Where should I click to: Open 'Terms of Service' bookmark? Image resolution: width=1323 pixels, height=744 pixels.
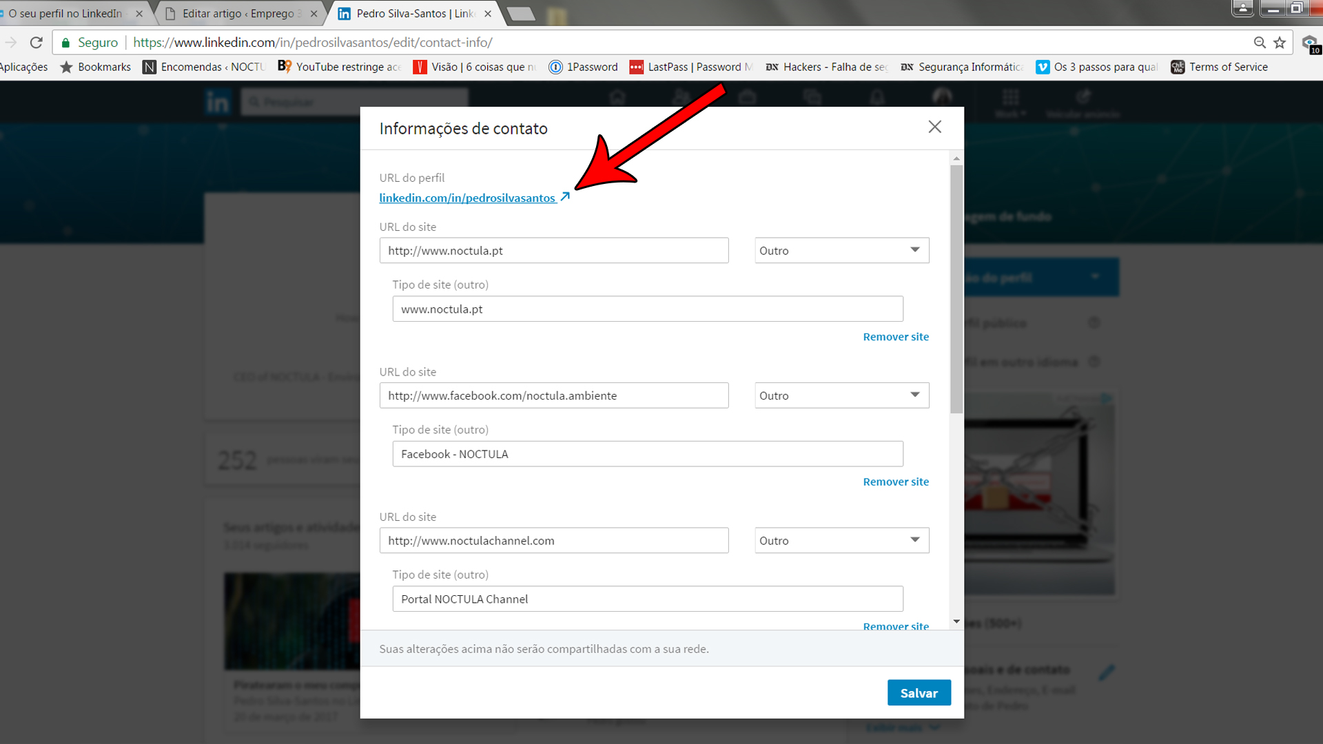pos(1220,67)
